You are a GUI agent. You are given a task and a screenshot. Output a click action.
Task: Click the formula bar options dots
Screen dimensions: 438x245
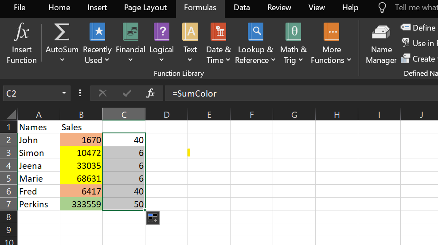[80, 93]
